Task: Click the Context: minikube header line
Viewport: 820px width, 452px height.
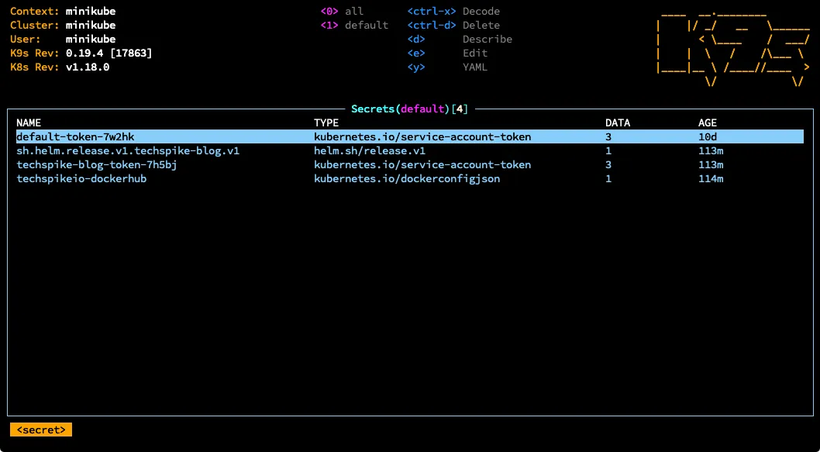Action: click(x=63, y=12)
